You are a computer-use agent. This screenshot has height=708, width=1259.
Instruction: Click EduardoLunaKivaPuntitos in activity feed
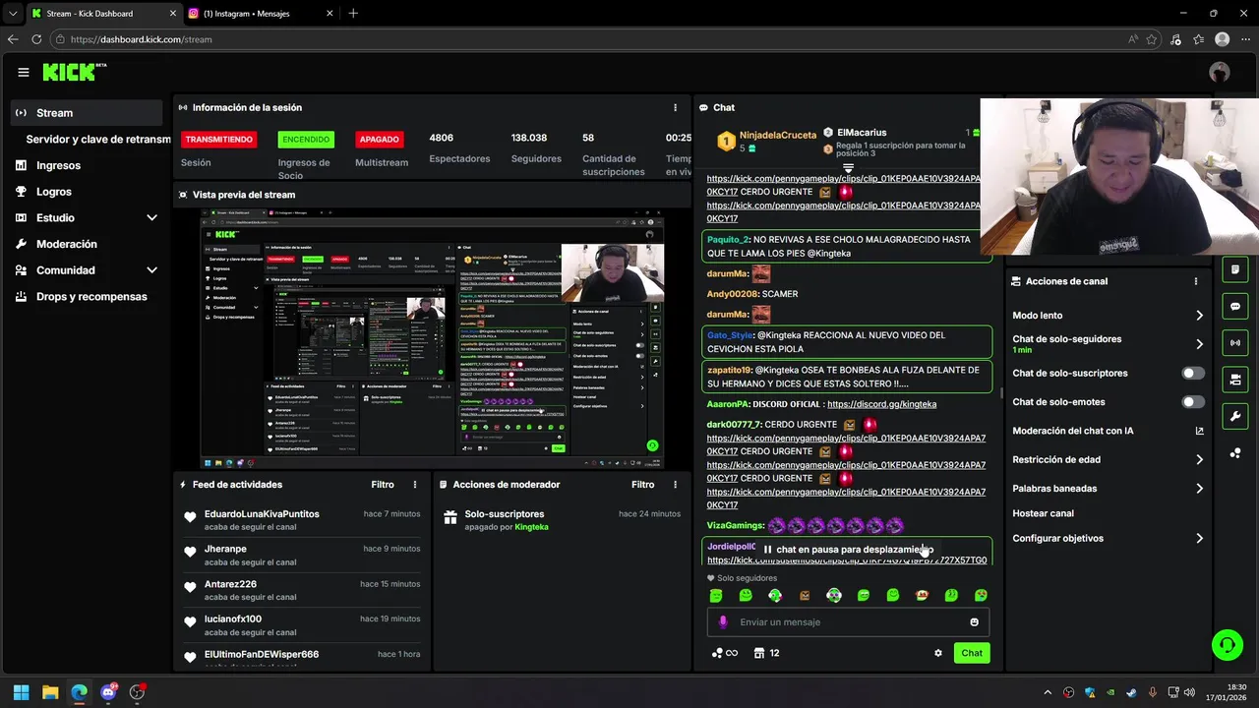262,514
